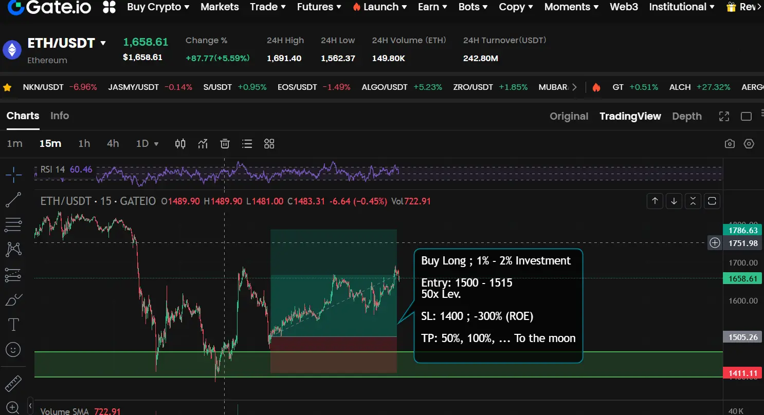Viewport: 764px width, 415px height.
Task: Expand the Trade menu
Action: tap(267, 7)
